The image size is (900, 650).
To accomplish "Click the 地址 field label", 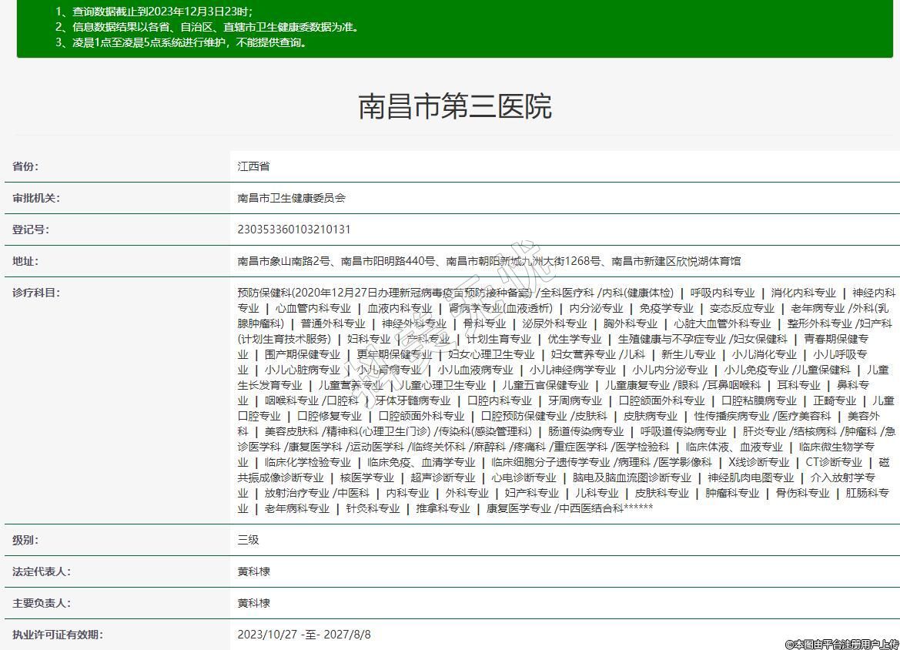I will pyautogui.click(x=25, y=261).
